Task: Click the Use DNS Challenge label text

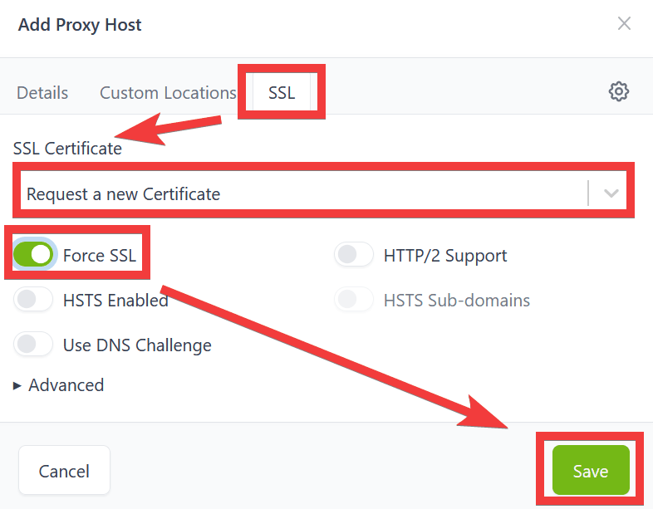Action: click(137, 345)
